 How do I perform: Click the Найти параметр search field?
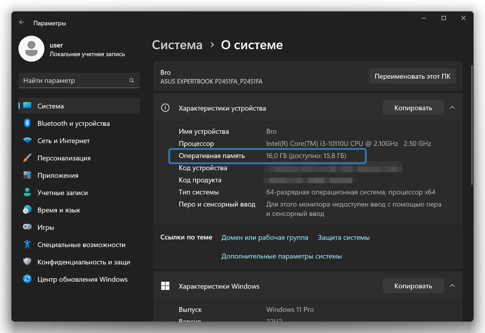(x=79, y=81)
